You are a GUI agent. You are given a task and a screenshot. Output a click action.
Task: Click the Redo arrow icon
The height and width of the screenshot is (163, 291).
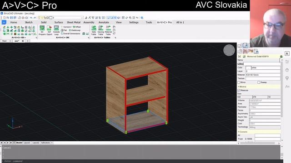35,18
